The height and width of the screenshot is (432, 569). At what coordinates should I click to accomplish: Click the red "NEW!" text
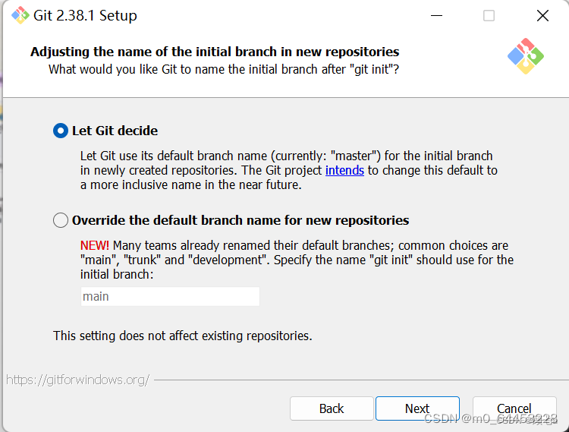pos(94,245)
